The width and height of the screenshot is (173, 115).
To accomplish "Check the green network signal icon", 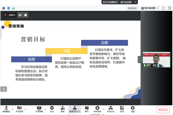I will pos(13,8).
